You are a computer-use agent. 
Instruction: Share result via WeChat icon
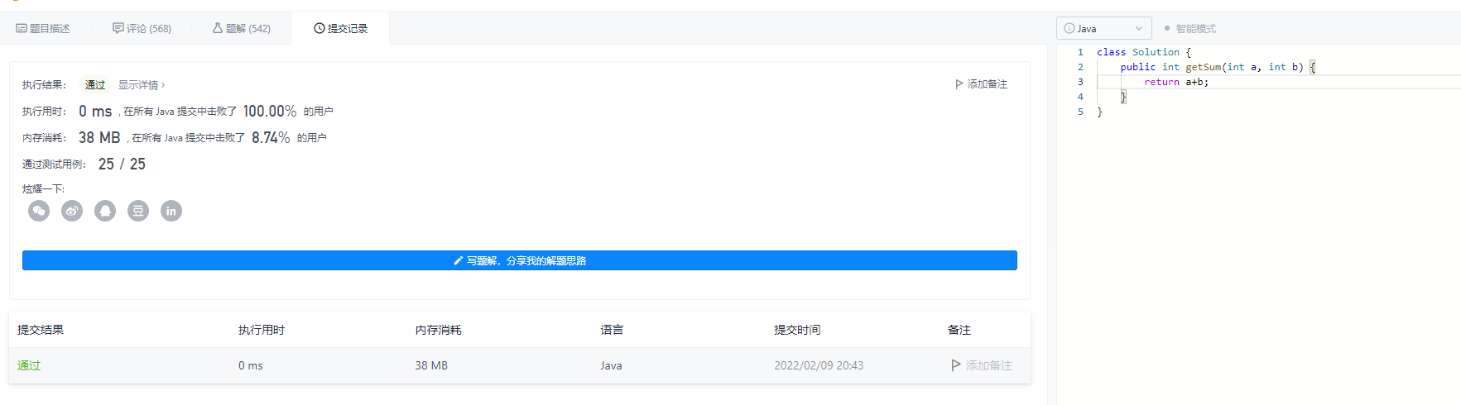(39, 211)
